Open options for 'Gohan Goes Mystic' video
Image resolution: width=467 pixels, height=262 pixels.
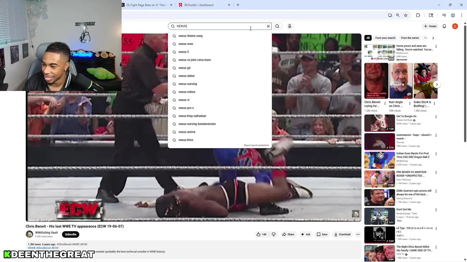click(436, 154)
